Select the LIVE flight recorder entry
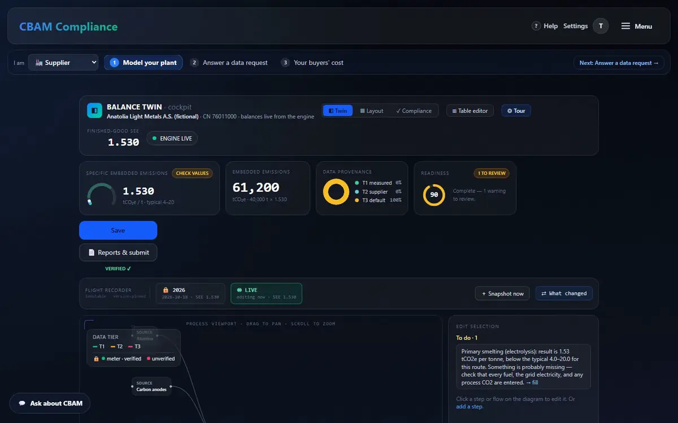This screenshot has width=678, height=423. [266, 293]
